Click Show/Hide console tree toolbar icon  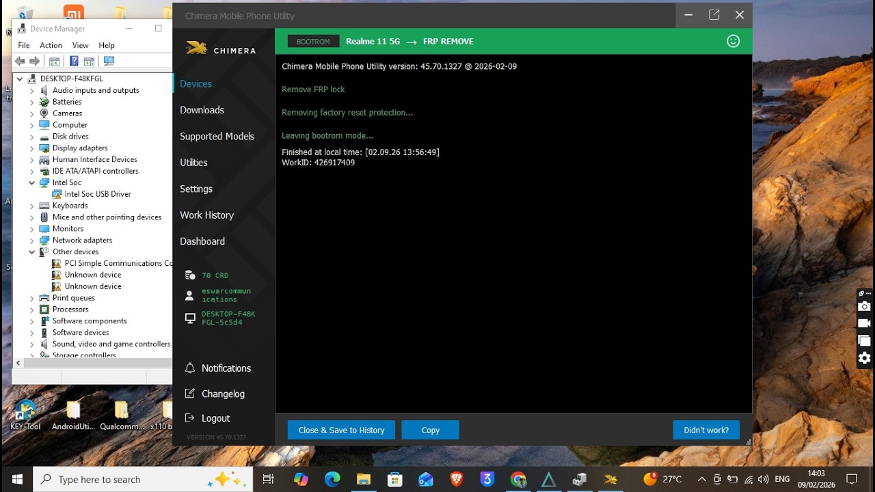(55, 61)
